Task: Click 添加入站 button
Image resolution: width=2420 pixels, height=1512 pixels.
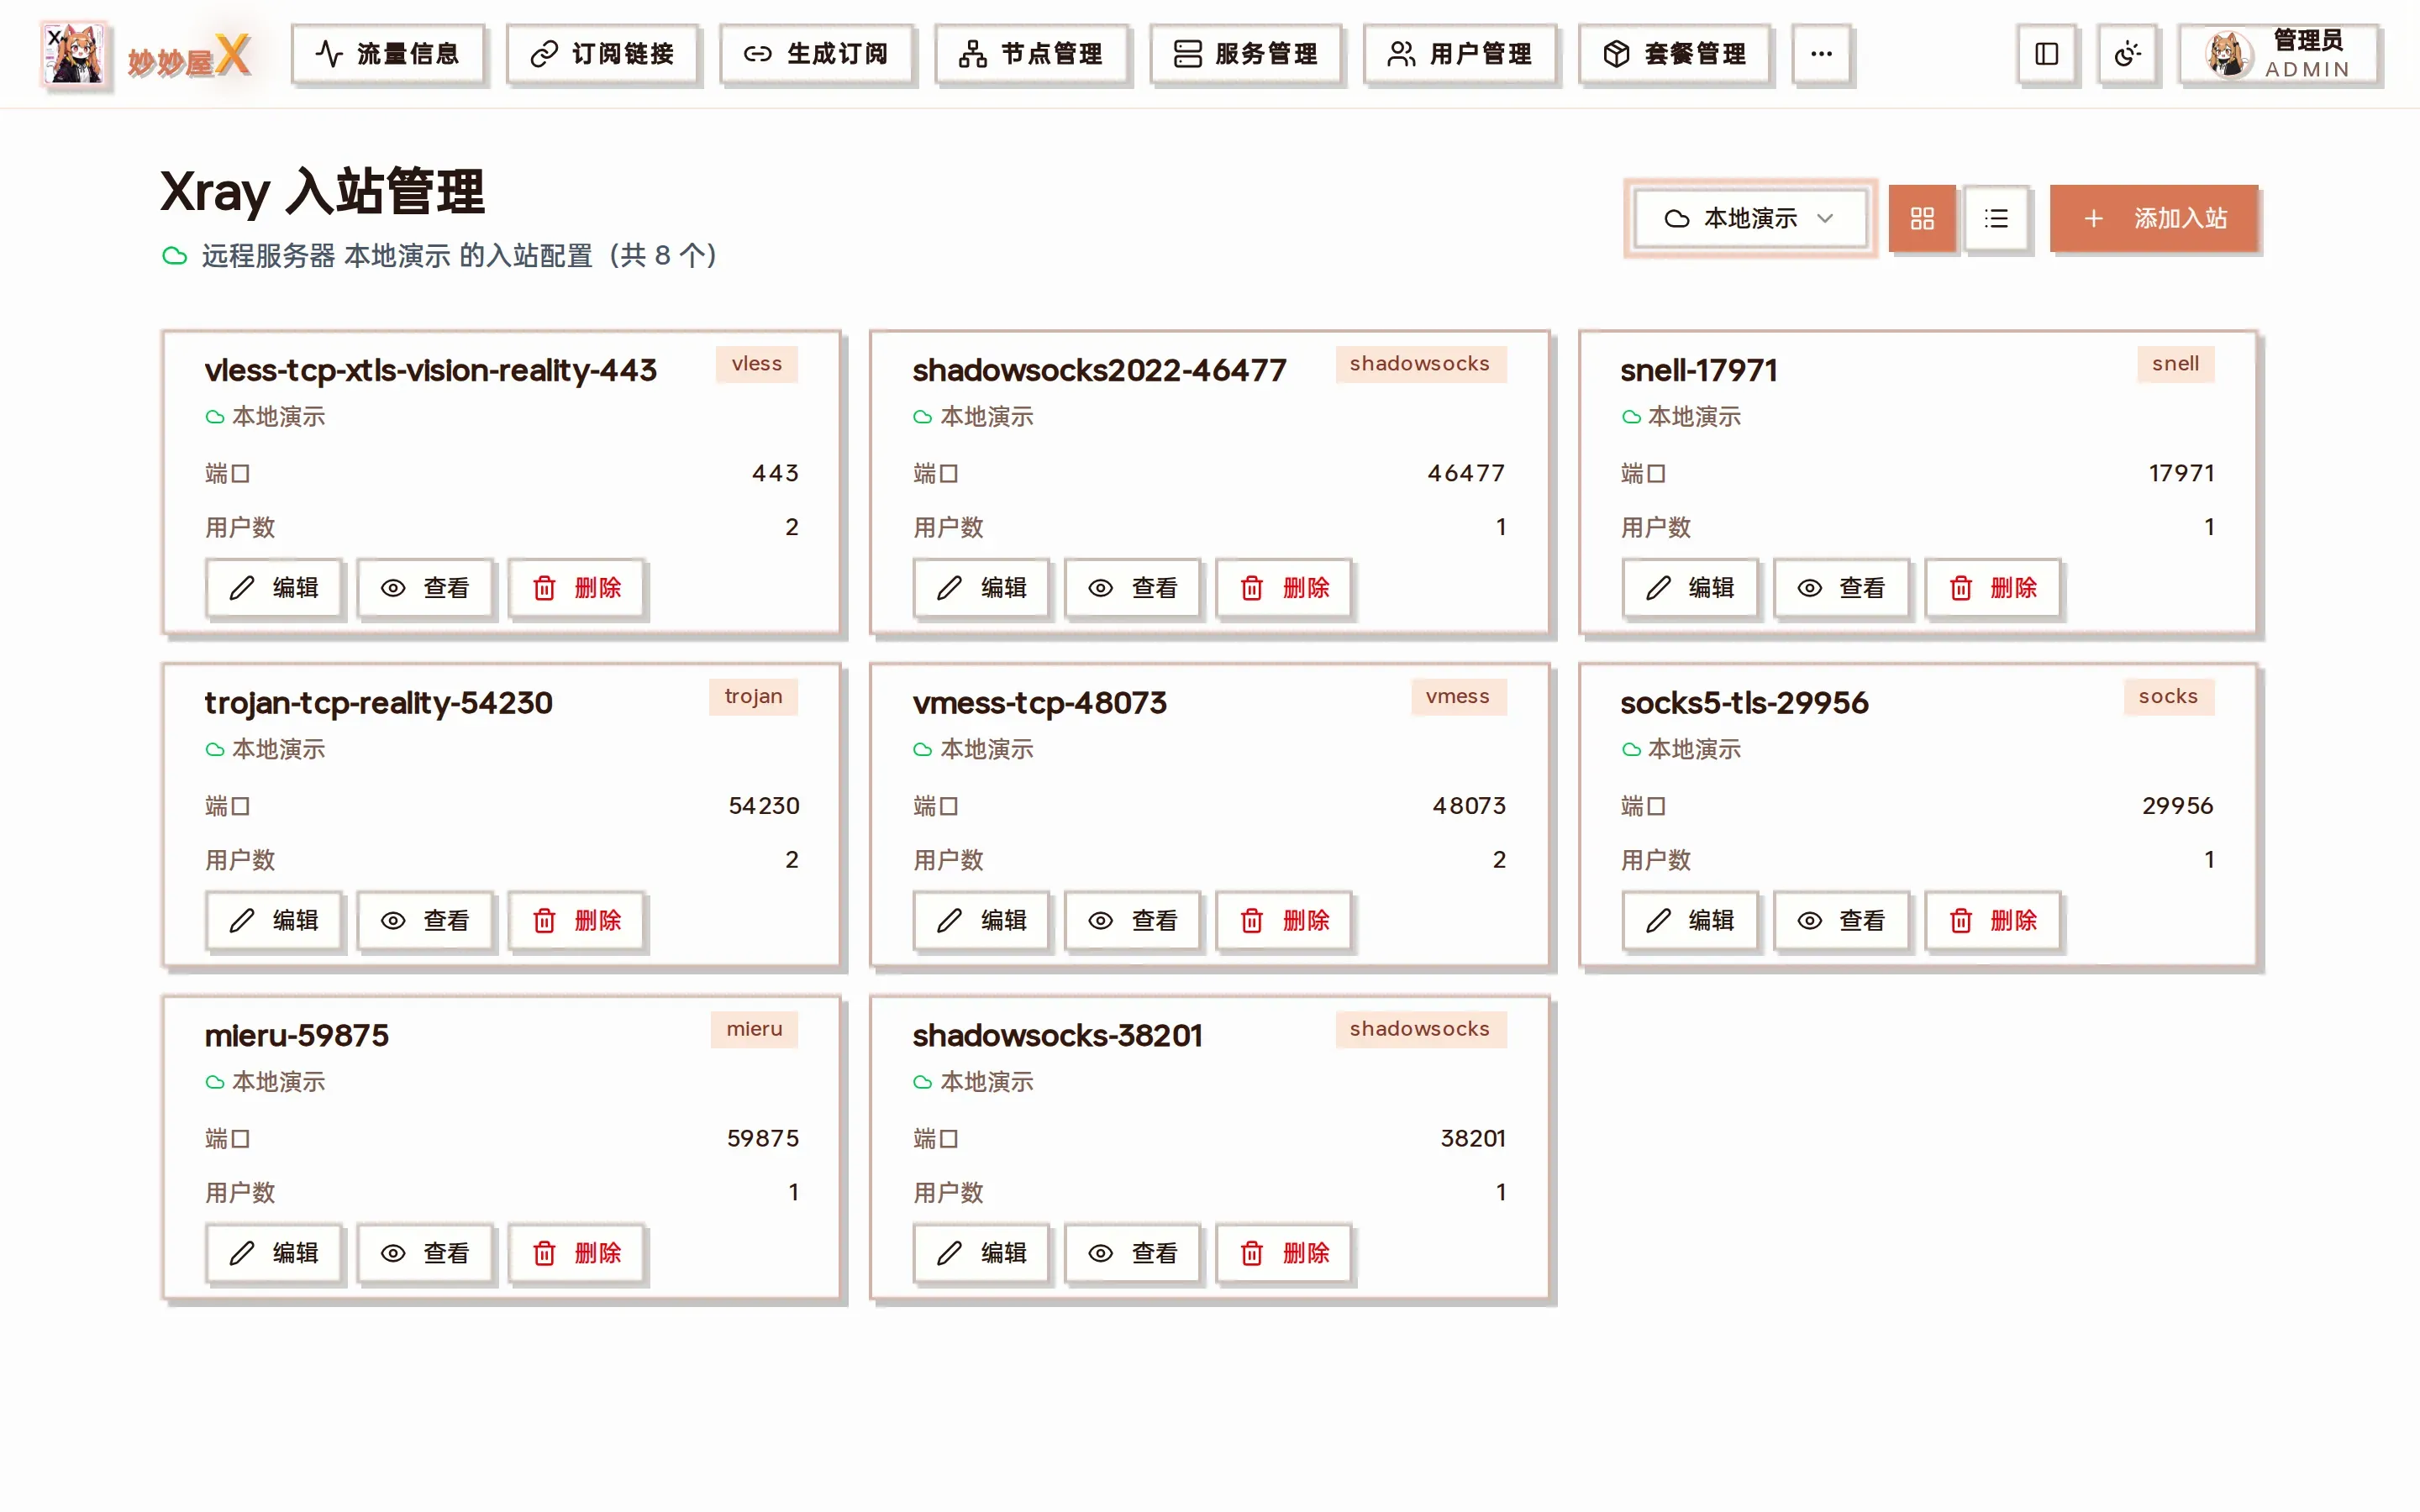Action: click(x=2154, y=218)
